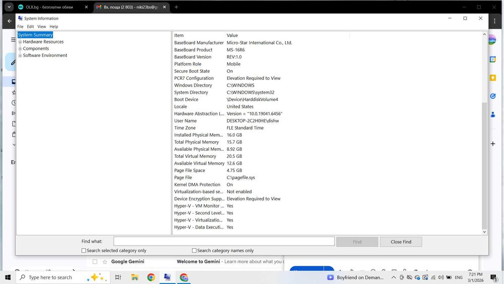
Task: Open Google Keep side panel icon in Gmail
Action: (493, 78)
